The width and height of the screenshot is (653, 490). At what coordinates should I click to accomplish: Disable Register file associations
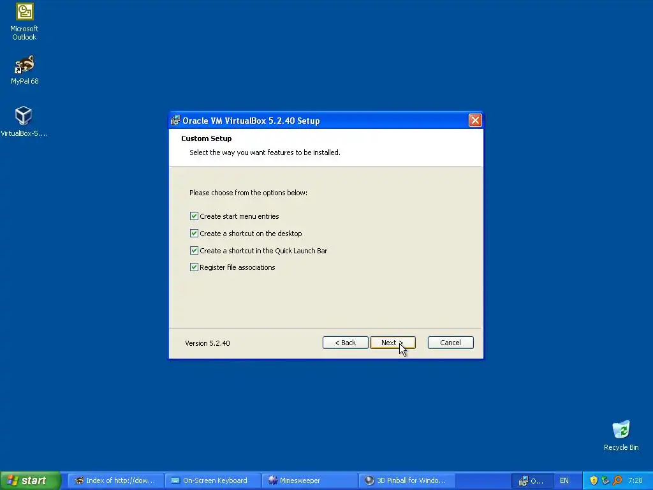[x=194, y=267]
